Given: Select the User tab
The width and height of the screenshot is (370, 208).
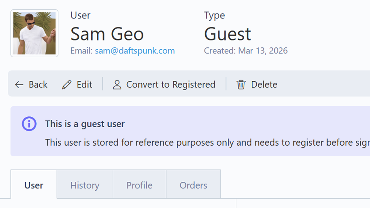Looking at the screenshot, I should point(34,185).
